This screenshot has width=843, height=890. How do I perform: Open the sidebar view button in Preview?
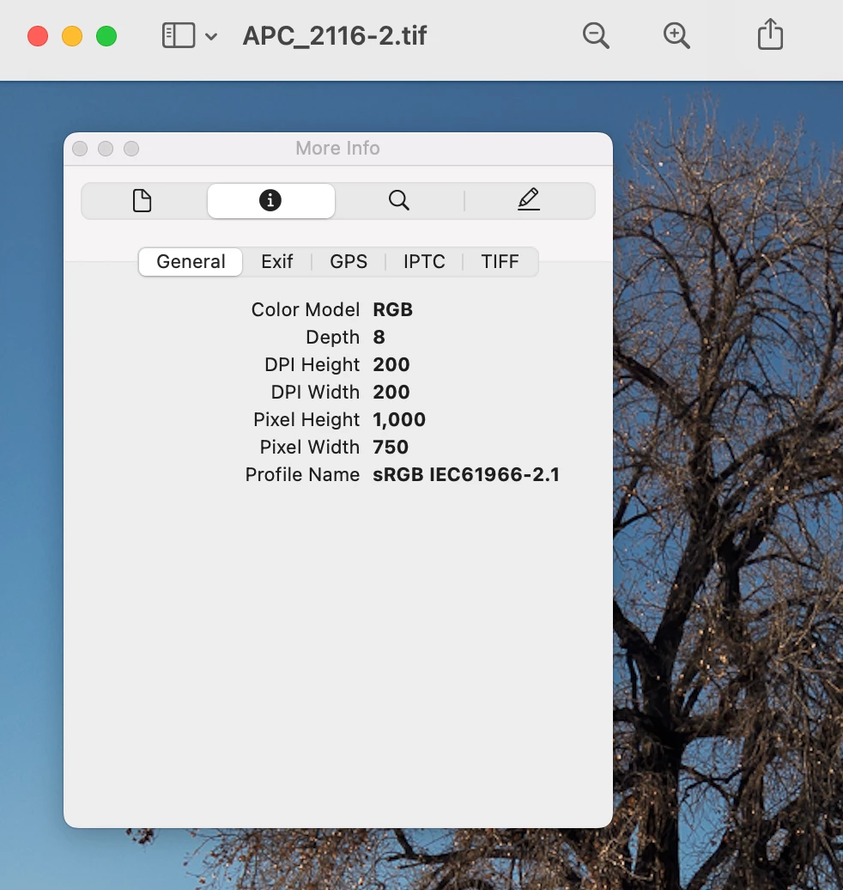click(x=179, y=36)
